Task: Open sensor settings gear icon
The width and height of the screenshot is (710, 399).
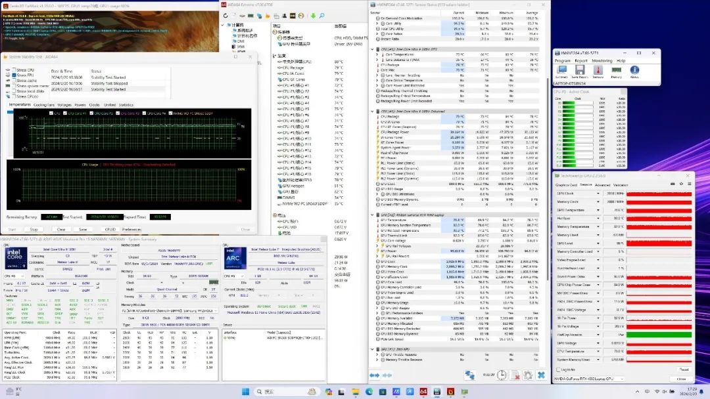Action: (x=527, y=375)
